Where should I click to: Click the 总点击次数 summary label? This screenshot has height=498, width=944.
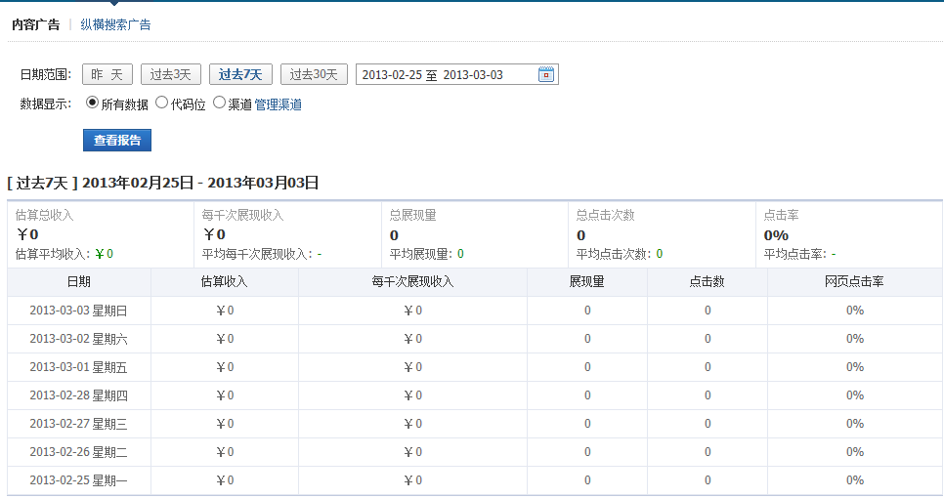(605, 216)
